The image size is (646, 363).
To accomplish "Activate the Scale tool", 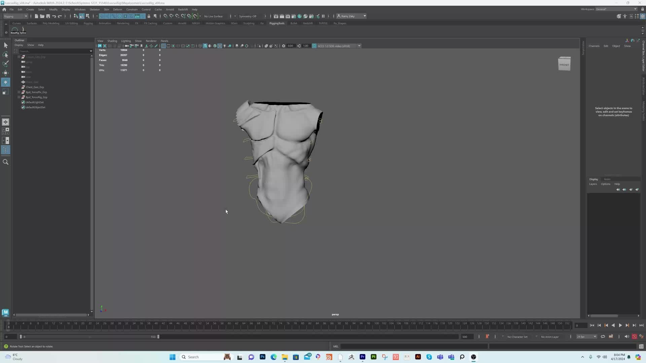I will point(5,91).
